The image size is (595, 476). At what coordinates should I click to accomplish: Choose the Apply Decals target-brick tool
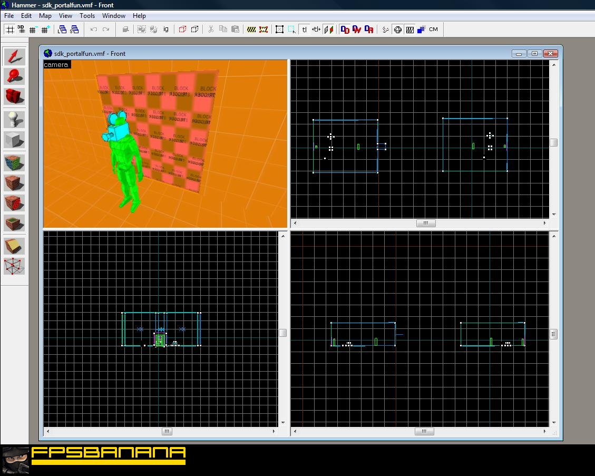pos(14,203)
